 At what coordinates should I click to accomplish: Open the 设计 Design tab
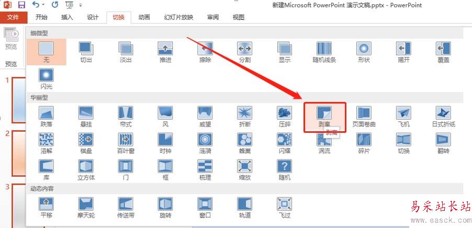pos(93,17)
